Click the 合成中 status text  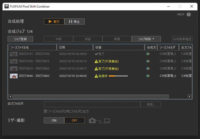103,76
